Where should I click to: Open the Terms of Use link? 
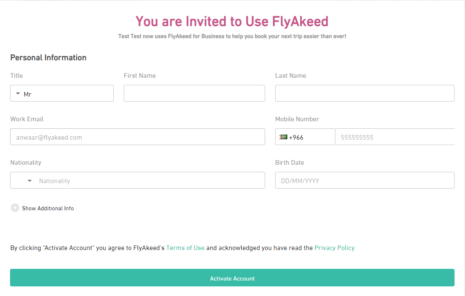(185, 248)
